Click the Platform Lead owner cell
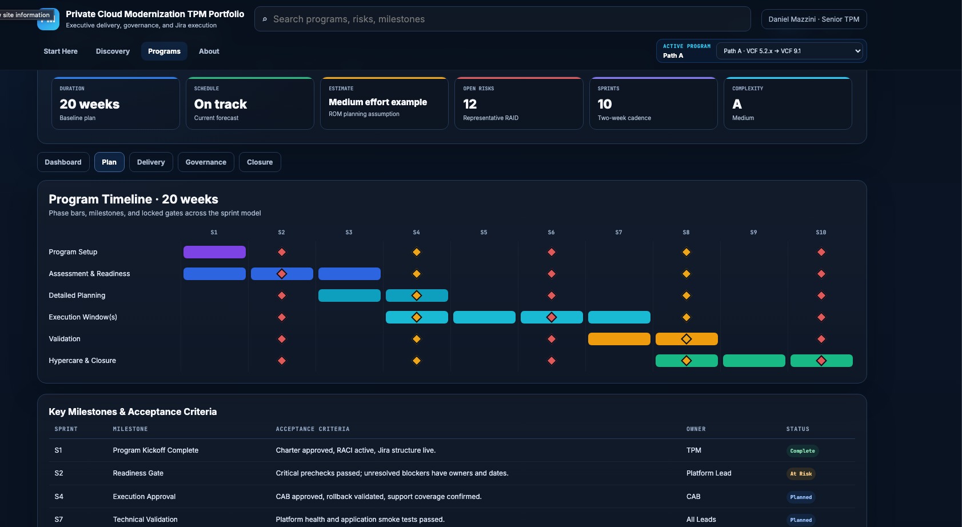Viewport: 962px width, 527px height. pos(709,473)
